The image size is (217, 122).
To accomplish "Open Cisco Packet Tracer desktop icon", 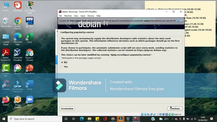I will click(x=29, y=7).
